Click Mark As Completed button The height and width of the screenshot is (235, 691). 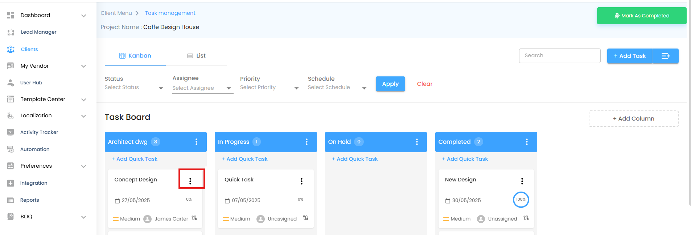(642, 16)
